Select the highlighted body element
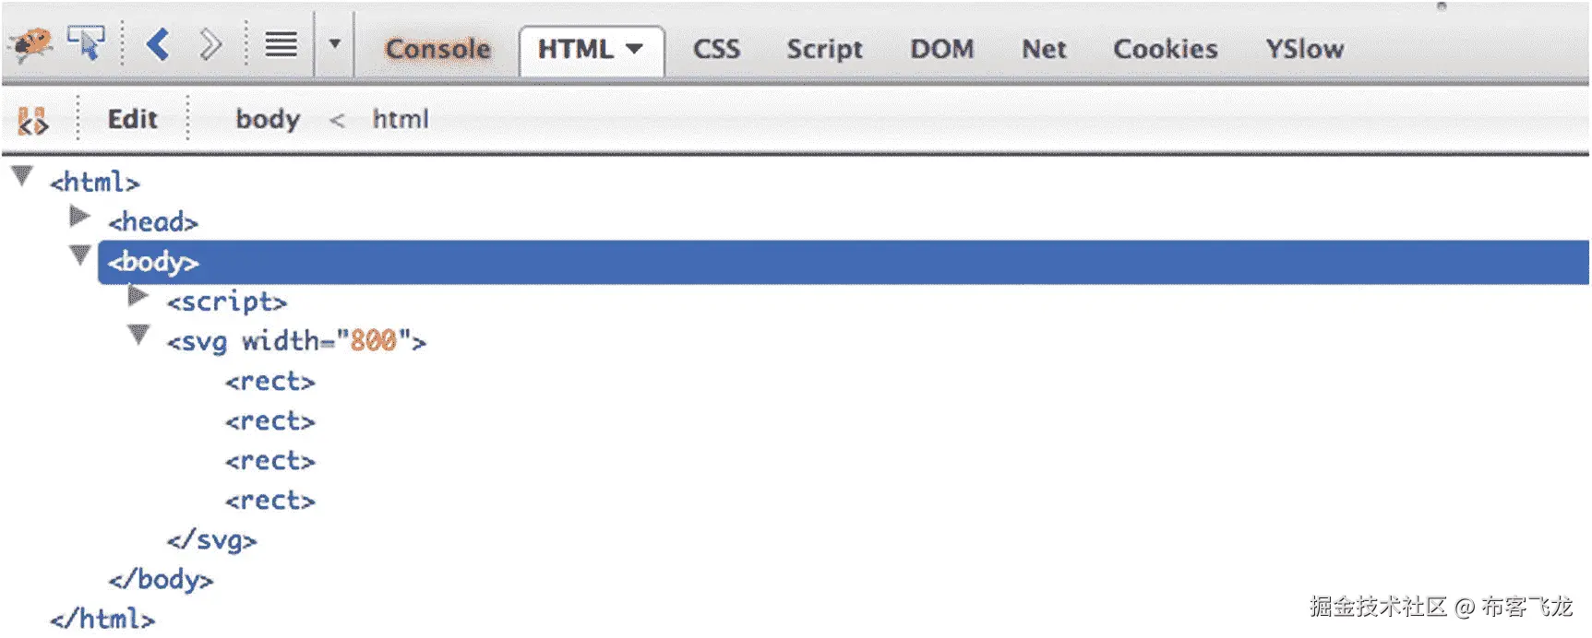1592x638 pixels. pyautogui.click(x=152, y=262)
